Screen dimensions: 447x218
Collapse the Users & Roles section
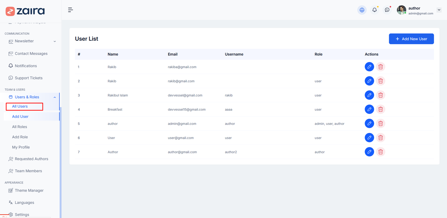pyautogui.click(x=55, y=97)
